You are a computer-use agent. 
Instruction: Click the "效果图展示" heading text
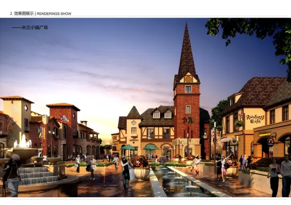(x=24, y=13)
